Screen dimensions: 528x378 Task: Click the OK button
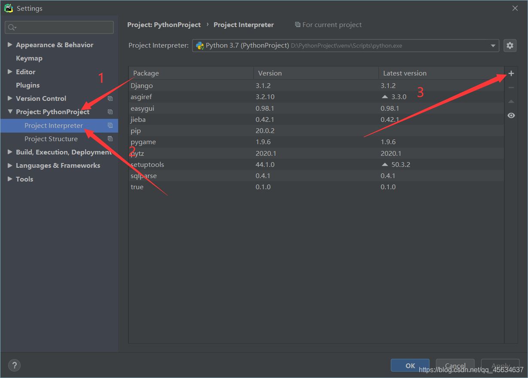point(410,365)
